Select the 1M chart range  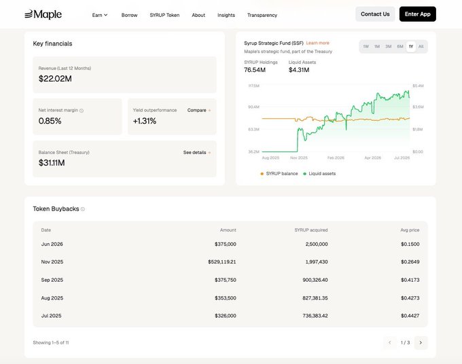377,47
